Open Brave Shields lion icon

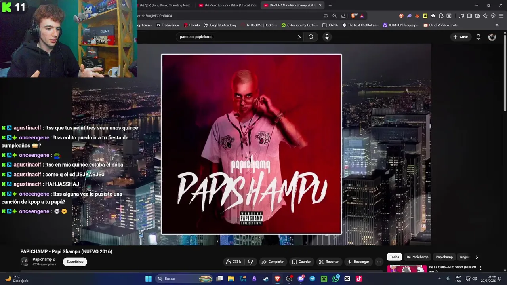tap(353, 16)
